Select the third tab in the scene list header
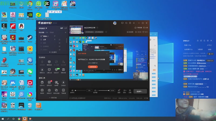 (52, 33)
